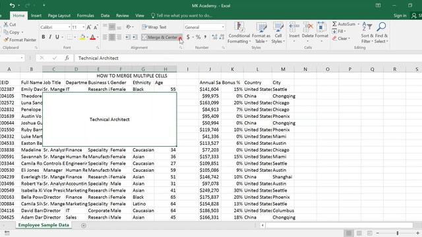Click the zoom slider handle

397,233
